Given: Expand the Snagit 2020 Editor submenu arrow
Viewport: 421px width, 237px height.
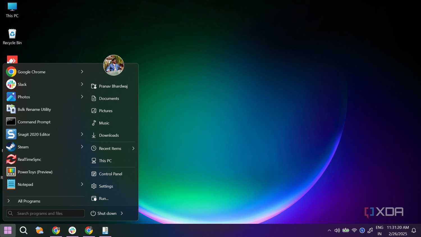Looking at the screenshot, I should pyautogui.click(x=82, y=134).
